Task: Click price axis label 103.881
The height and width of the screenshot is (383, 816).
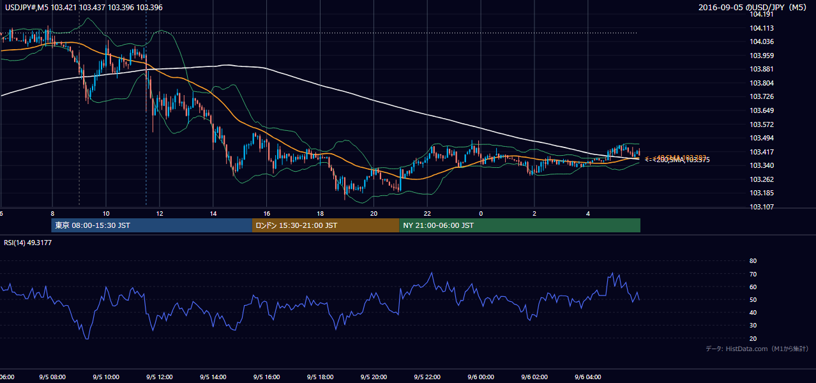Action: click(762, 69)
